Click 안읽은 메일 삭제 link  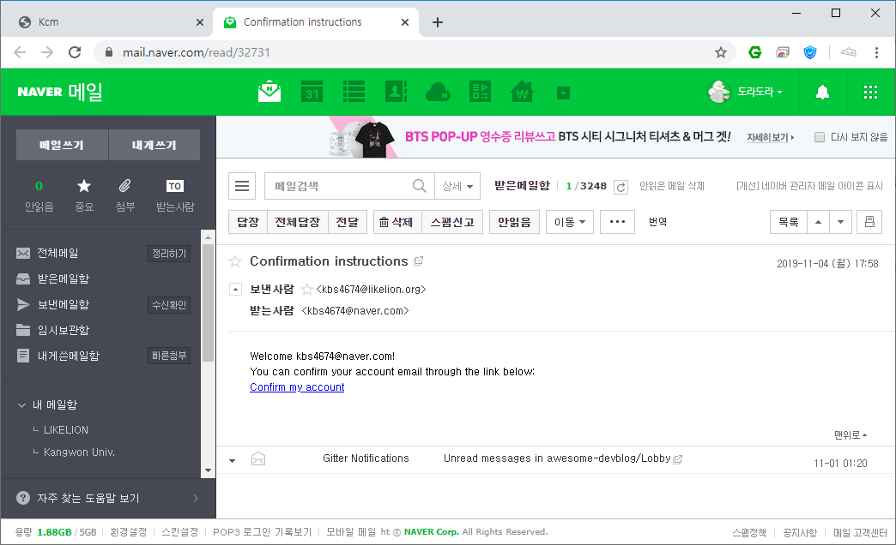[x=671, y=186]
